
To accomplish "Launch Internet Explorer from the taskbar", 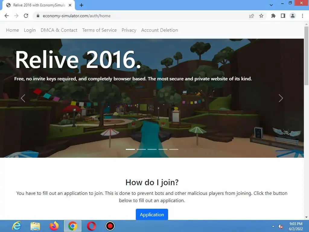I will click(17, 226).
